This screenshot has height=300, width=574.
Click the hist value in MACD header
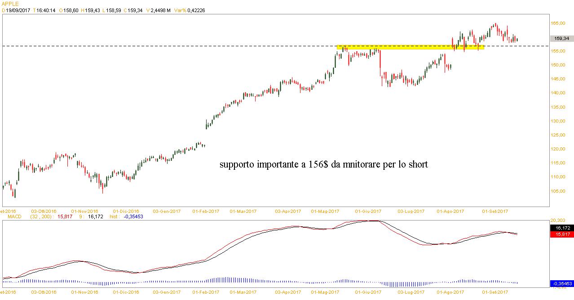pyautogui.click(x=123, y=216)
